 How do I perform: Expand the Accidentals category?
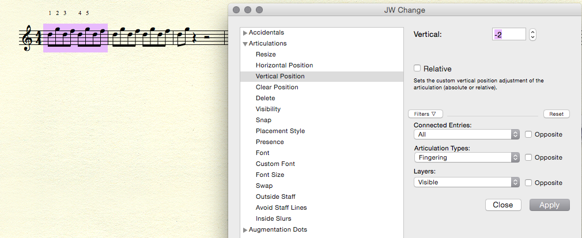(x=245, y=33)
